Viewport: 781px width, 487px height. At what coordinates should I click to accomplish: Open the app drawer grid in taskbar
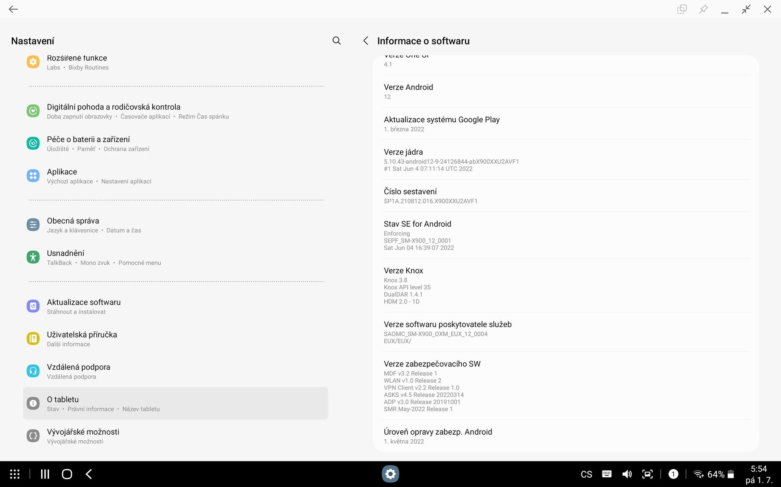pos(15,474)
